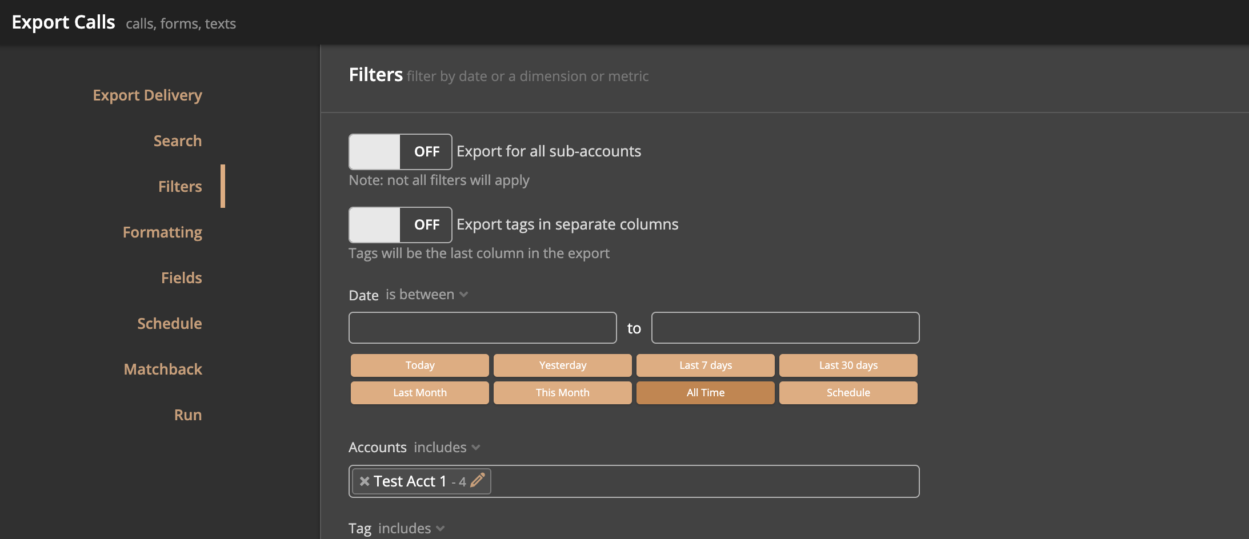Go to Export Delivery section
The image size is (1249, 539).
pyautogui.click(x=147, y=95)
